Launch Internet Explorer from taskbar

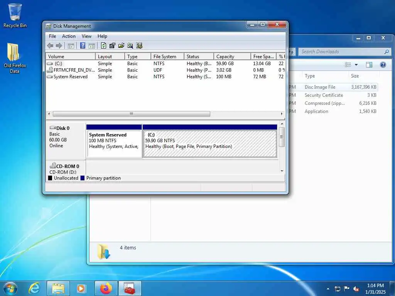tap(34, 288)
